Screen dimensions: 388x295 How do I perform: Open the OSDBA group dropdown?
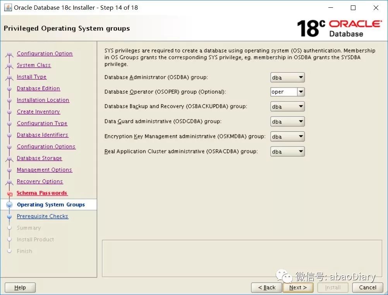[287, 78]
